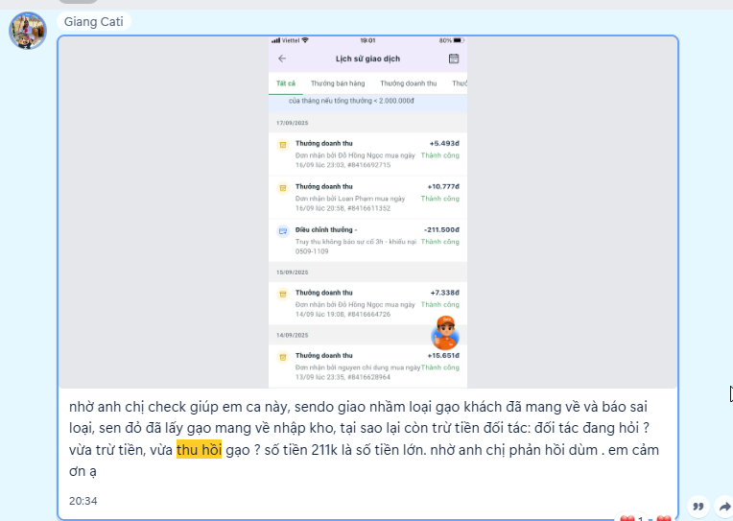The width and height of the screenshot is (733, 521).
Task: Quote this message with the quotation icon
Action: (698, 507)
